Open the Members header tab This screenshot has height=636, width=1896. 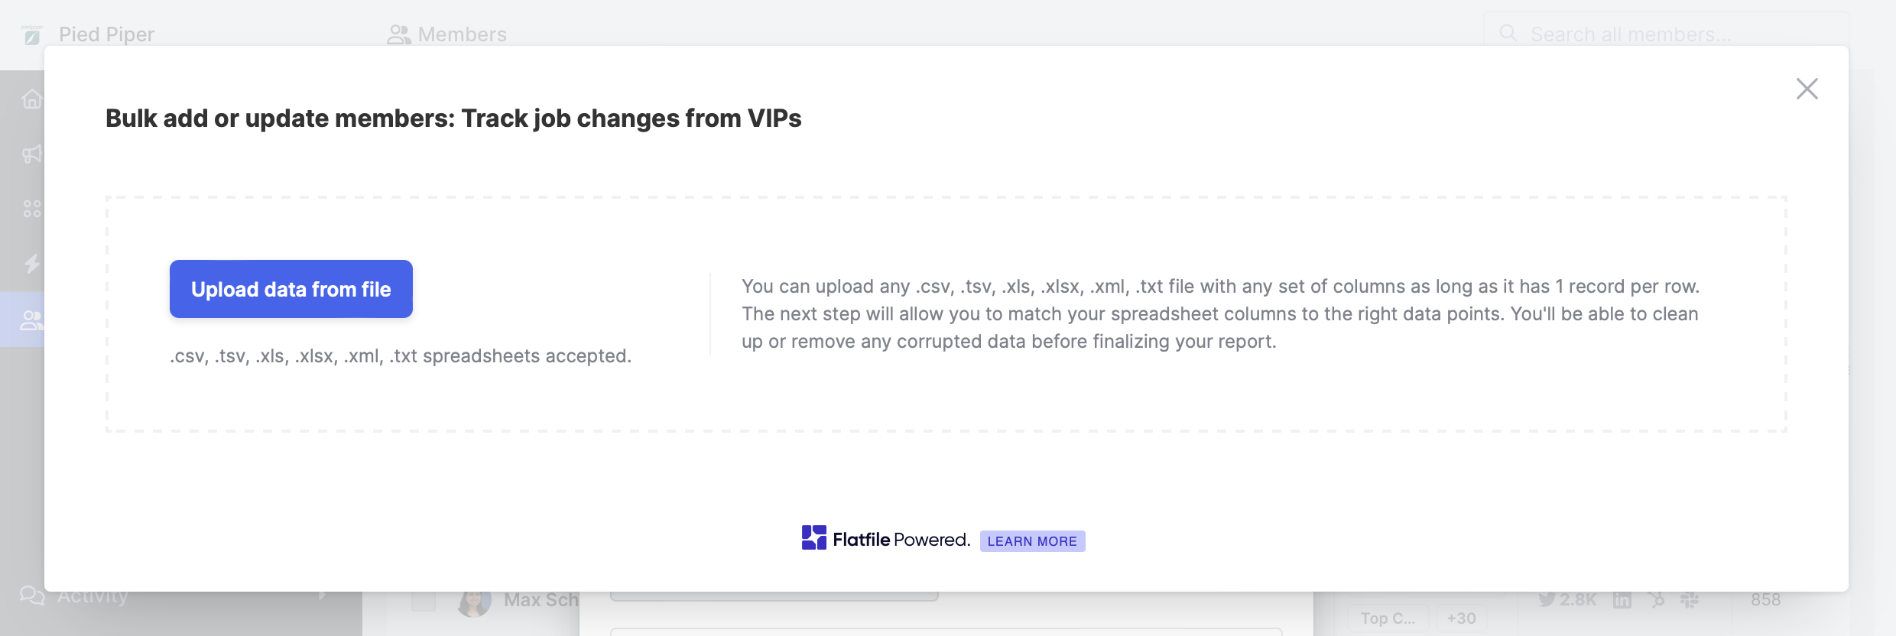pos(447,34)
